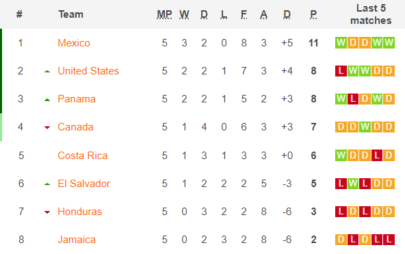Click the red down arrow beside Canada
This screenshot has width=405, height=254.
click(x=47, y=128)
